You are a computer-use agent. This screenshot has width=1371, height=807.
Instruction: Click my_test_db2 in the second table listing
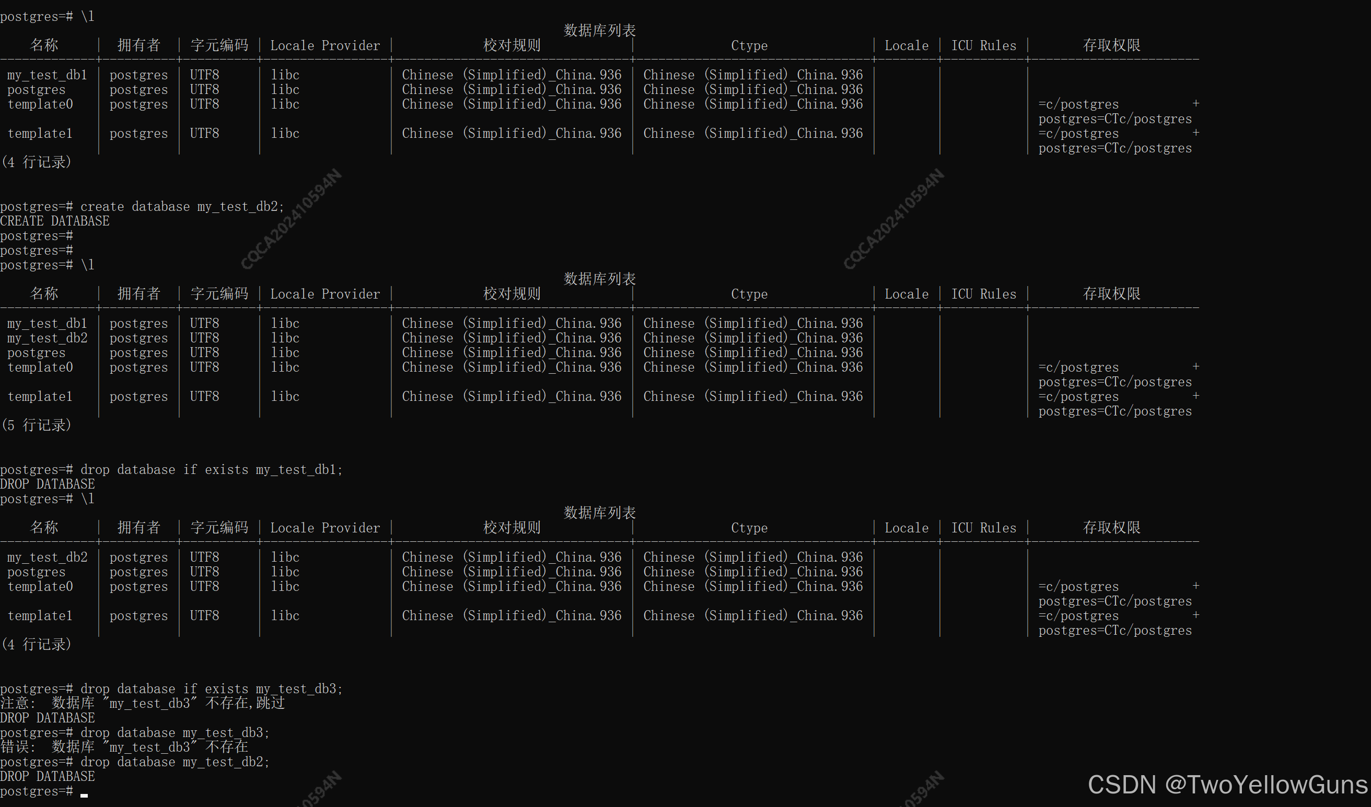[x=48, y=338]
